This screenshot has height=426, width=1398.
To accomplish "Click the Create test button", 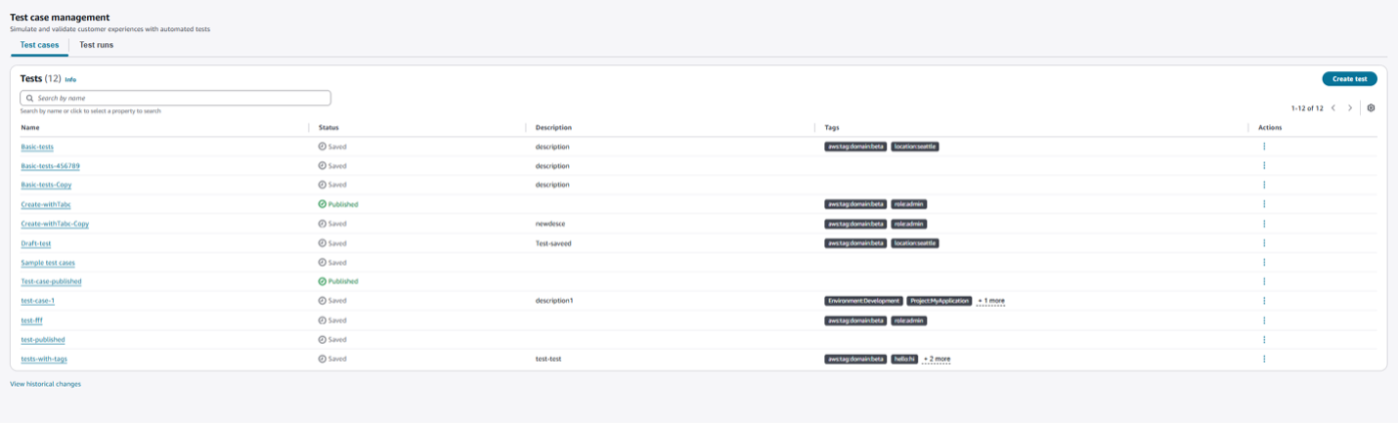I will [x=1349, y=79].
